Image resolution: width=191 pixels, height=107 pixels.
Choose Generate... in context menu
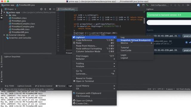[94, 74]
